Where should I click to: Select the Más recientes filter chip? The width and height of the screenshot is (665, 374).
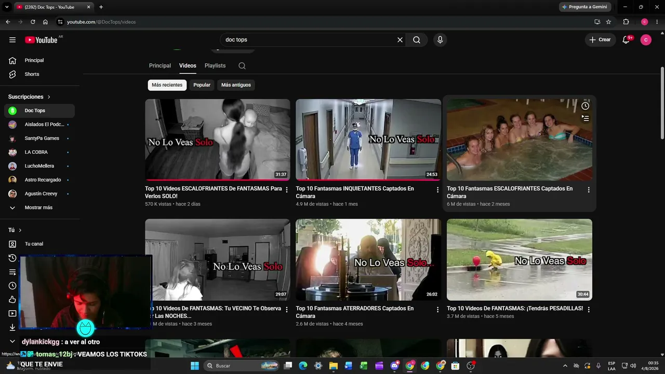coord(167,85)
